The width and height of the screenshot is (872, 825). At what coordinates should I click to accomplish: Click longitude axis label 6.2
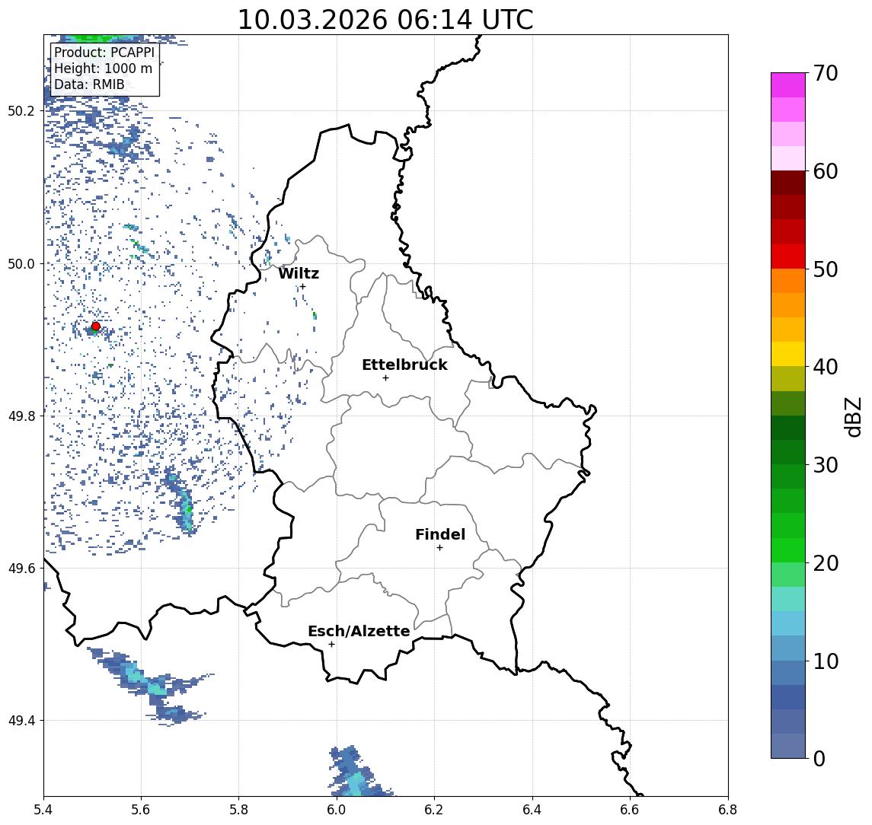pos(434,810)
